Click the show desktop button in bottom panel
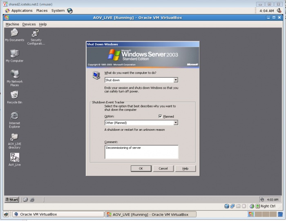The width and height of the screenshot is (286, 221). (6, 214)
